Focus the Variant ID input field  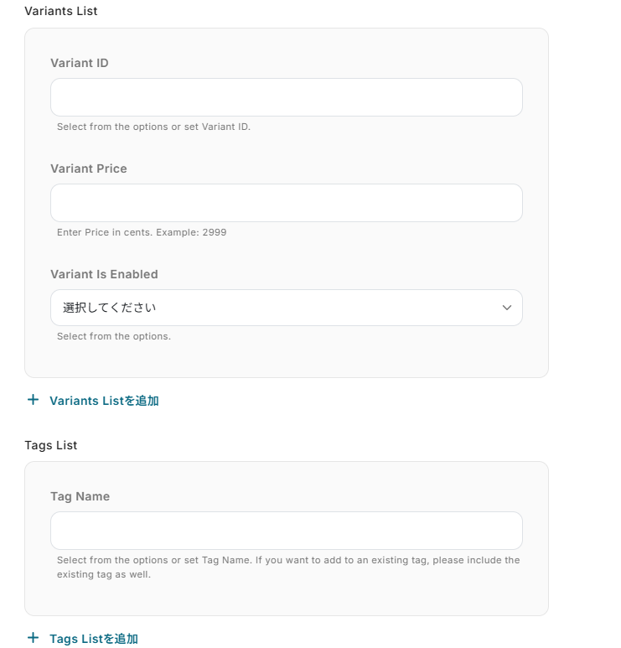pos(286,97)
